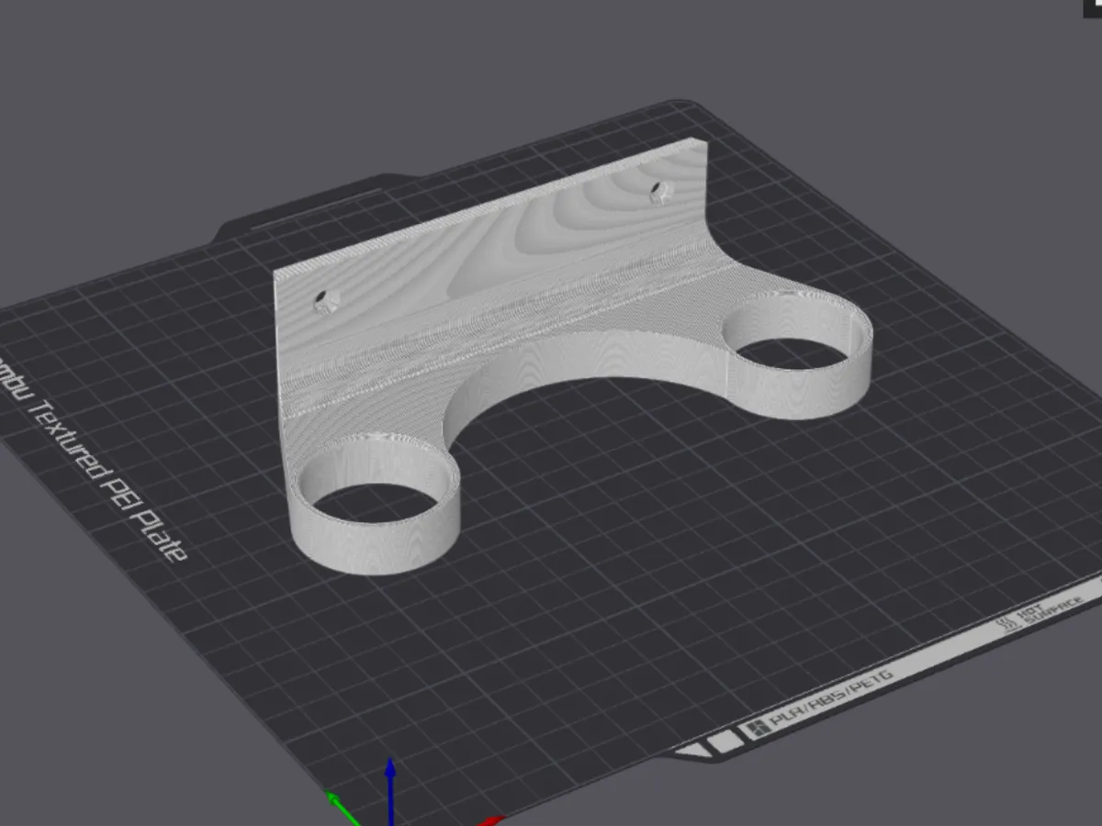Click the grid icon beside PLA/ABS/PETG

[759, 729]
